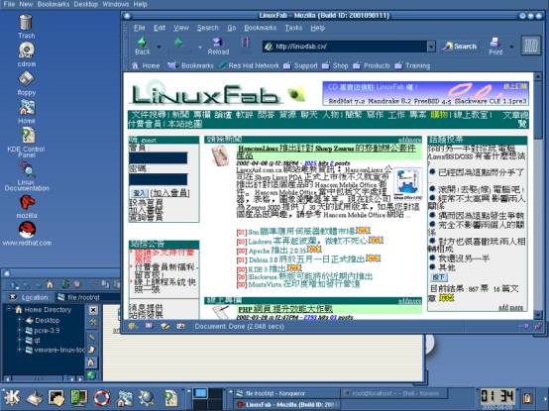The height and width of the screenshot is (411, 549).
Task: Click Mozilla's Forward arrow button
Action: click(178, 43)
